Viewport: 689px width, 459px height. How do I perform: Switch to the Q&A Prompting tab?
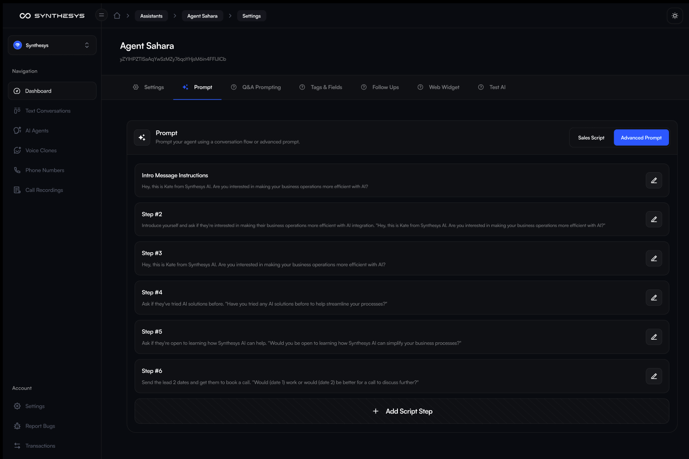(x=256, y=87)
